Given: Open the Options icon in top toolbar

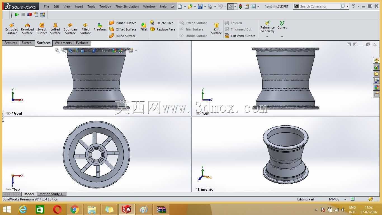Looking at the screenshot, I should (x=253, y=6).
